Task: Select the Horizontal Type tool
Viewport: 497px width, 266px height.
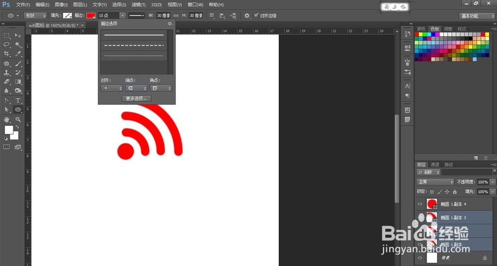Action: pos(18,100)
